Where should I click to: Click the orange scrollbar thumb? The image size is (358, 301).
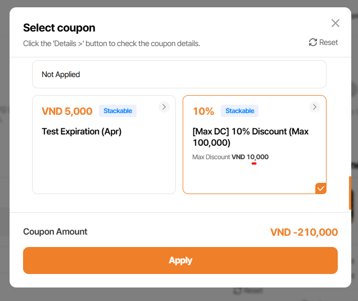351,193
